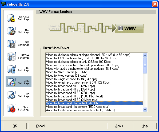Select 'Video for broadband film content (1500 Kbps total)'

(x=94, y=107)
